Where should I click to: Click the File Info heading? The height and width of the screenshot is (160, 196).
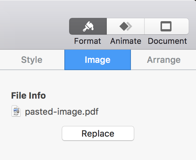click(29, 96)
